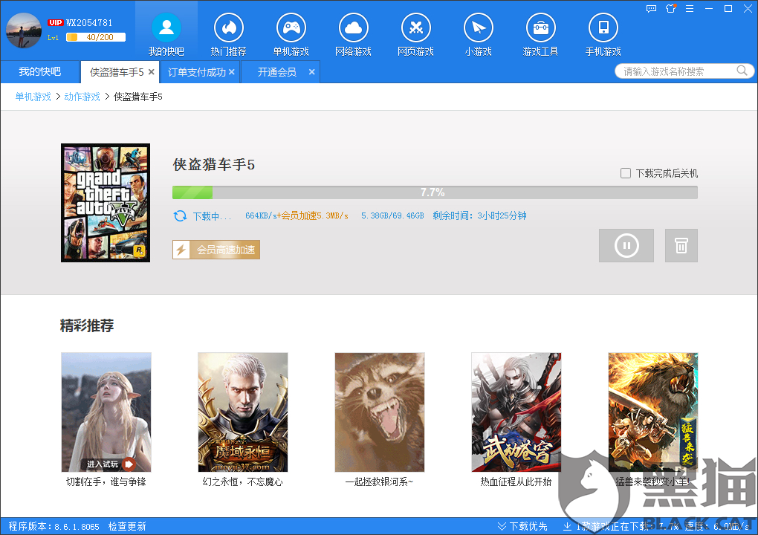This screenshot has height=535, width=758.
Task: Open the 小游戏 paper plane icon
Action: 478,27
